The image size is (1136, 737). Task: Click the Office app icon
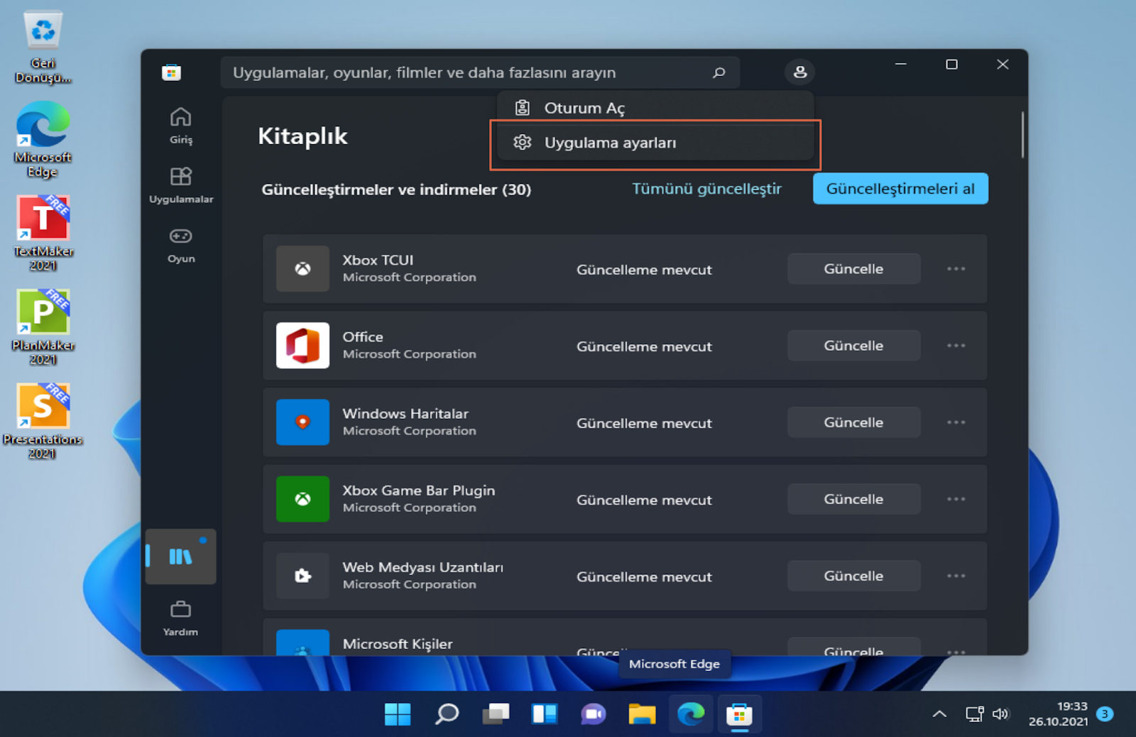302,346
